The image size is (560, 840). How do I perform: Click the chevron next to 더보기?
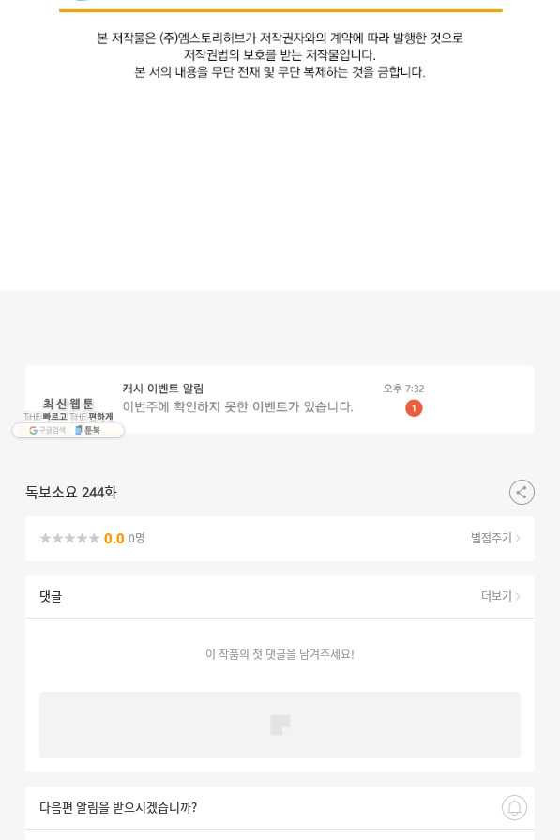click(x=518, y=596)
